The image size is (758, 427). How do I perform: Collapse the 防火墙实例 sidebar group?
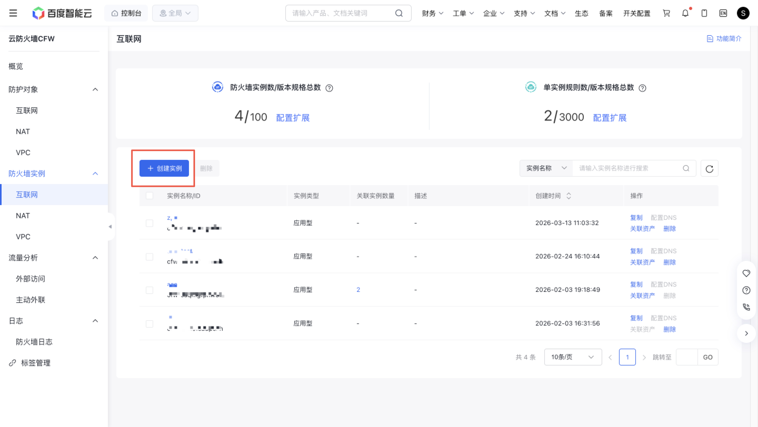pos(95,174)
